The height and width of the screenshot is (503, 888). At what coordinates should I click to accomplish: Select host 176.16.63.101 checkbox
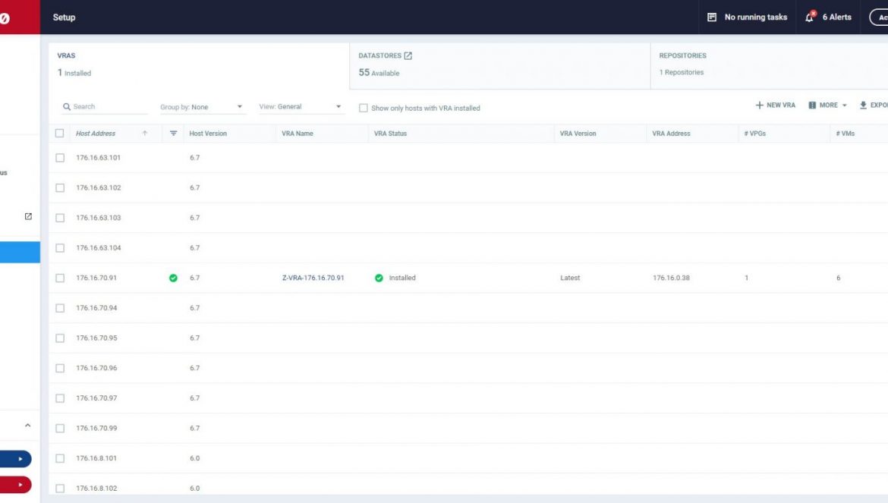(x=60, y=158)
